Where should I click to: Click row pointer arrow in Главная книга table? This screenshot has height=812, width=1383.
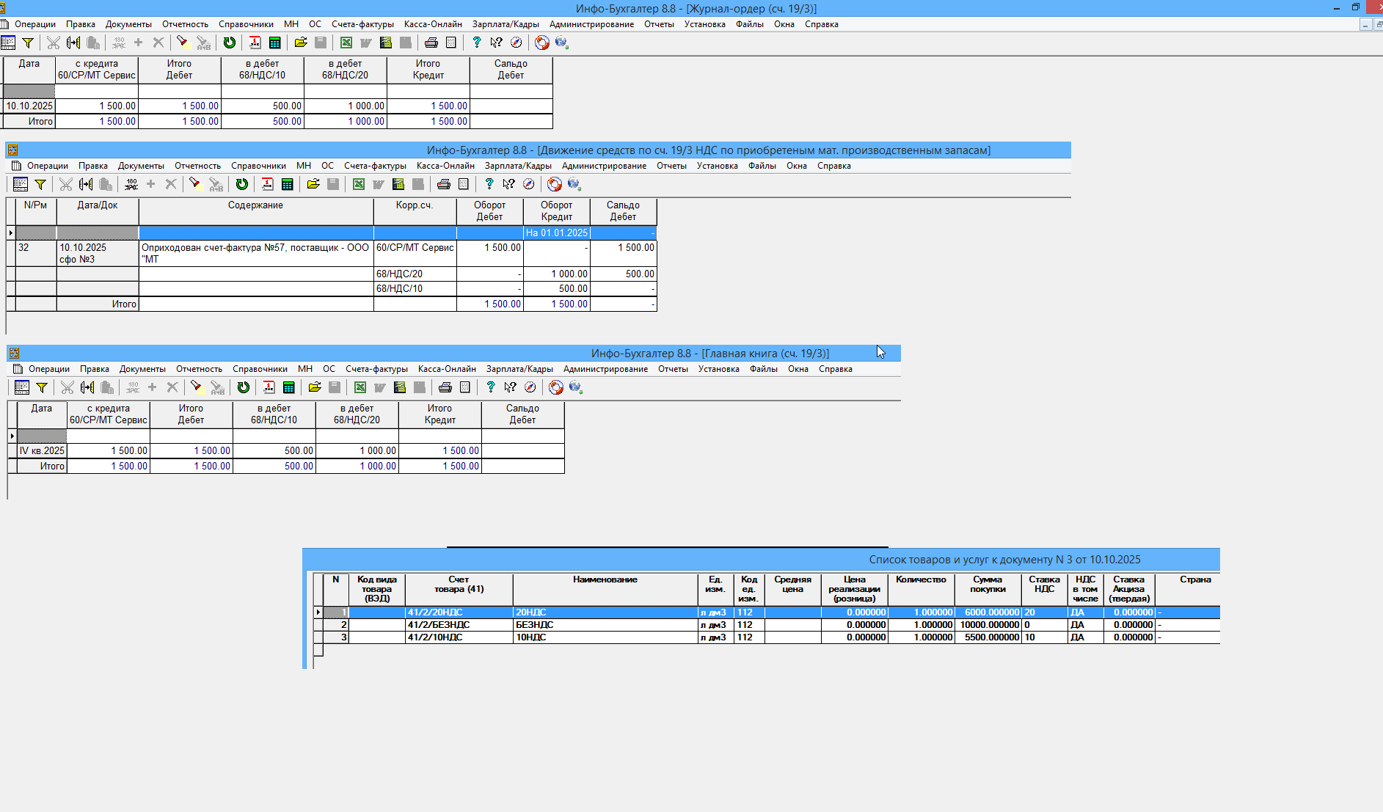[12, 436]
